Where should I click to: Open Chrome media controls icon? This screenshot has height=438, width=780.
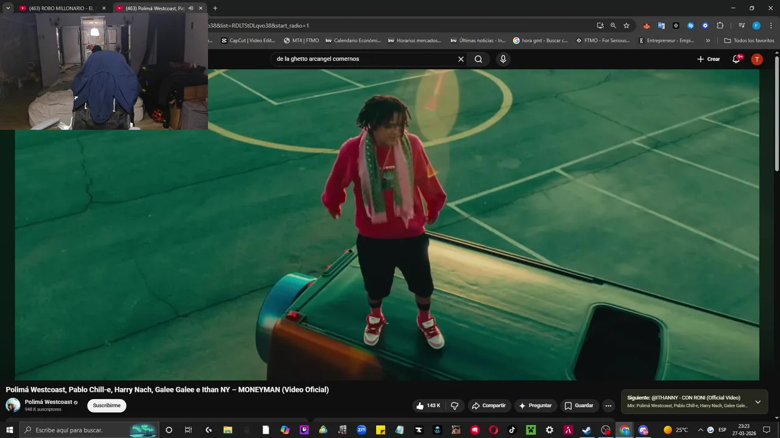[742, 26]
